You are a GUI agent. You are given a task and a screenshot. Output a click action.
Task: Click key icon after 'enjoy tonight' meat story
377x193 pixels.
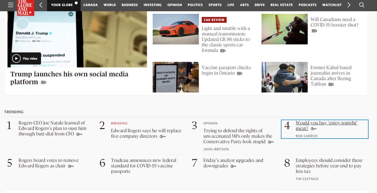314,129
